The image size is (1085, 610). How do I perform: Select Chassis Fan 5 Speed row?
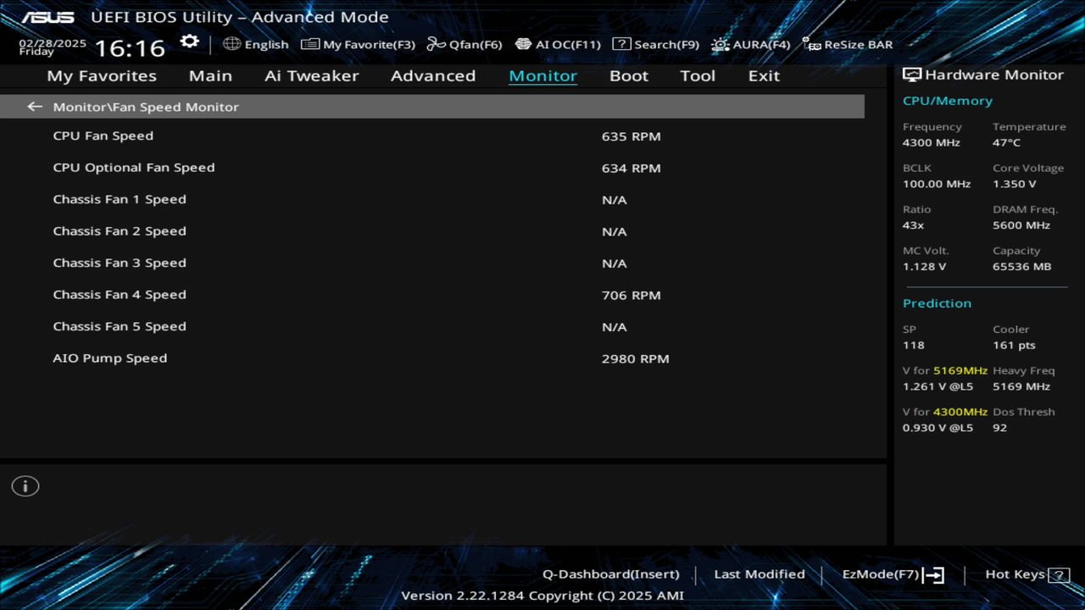point(432,326)
